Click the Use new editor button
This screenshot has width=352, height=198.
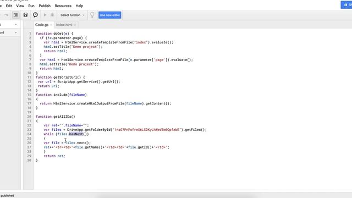tap(110, 15)
